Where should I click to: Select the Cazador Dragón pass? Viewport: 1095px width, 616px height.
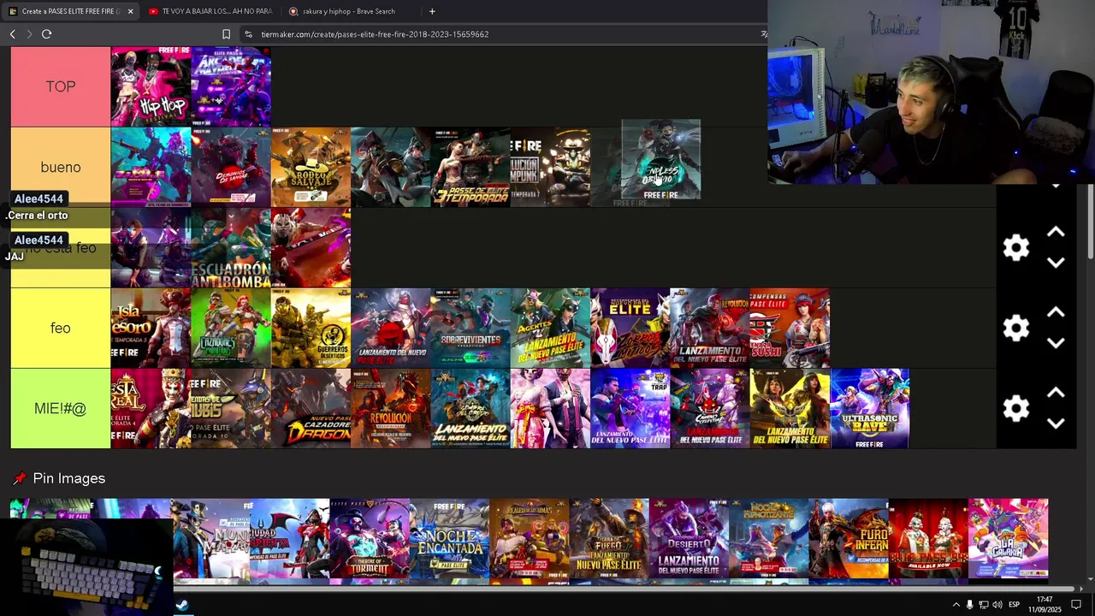(x=311, y=408)
